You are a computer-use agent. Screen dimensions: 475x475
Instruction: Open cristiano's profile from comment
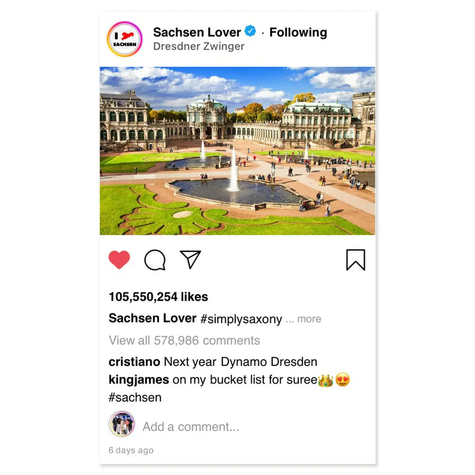pyautogui.click(x=135, y=362)
